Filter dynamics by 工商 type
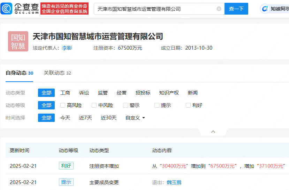This screenshot has width=289, height=190. (x=65, y=93)
